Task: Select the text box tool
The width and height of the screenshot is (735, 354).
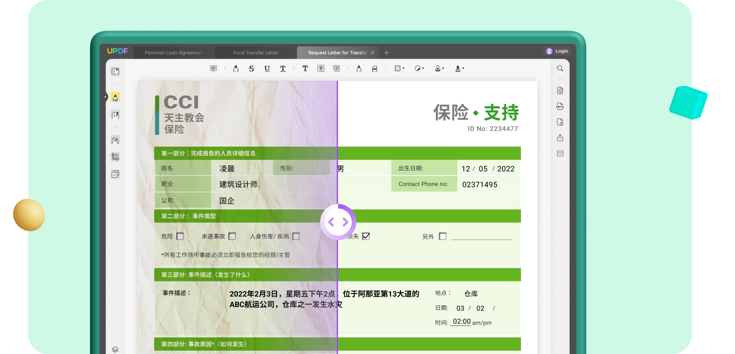Action: coord(321,69)
